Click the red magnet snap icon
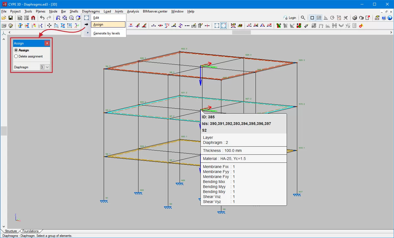Image resolution: width=394 pixels, height=238 pixels. tap(33, 18)
